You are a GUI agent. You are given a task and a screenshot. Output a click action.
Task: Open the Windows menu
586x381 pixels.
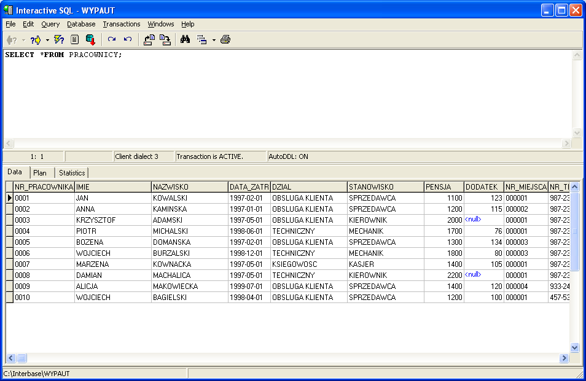tap(161, 24)
